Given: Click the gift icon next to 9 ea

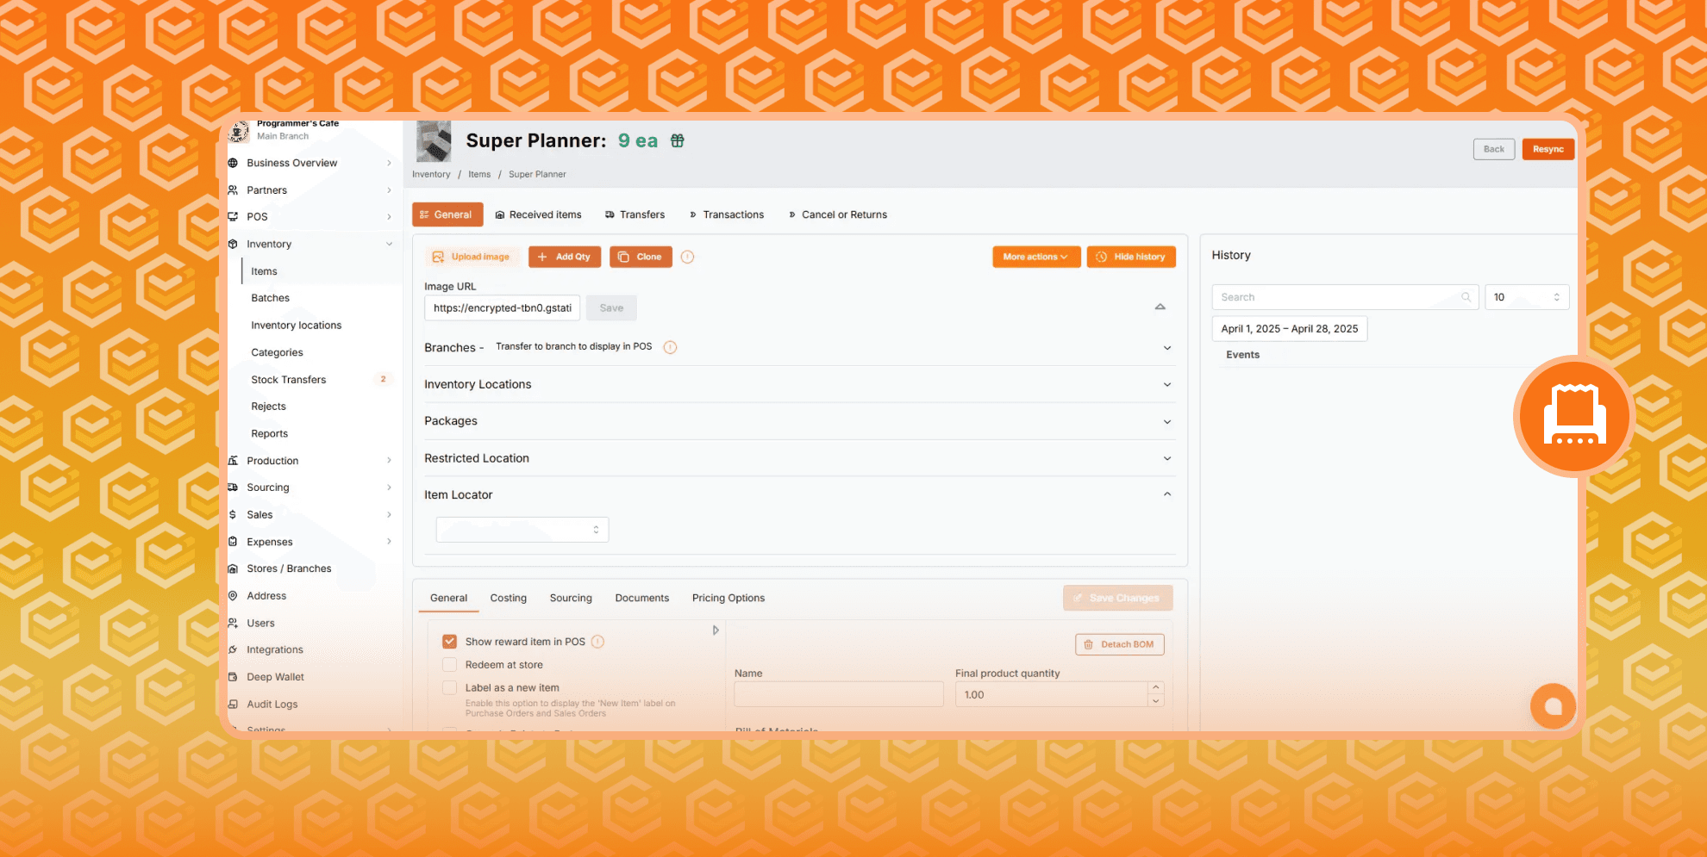Looking at the screenshot, I should click(x=677, y=140).
